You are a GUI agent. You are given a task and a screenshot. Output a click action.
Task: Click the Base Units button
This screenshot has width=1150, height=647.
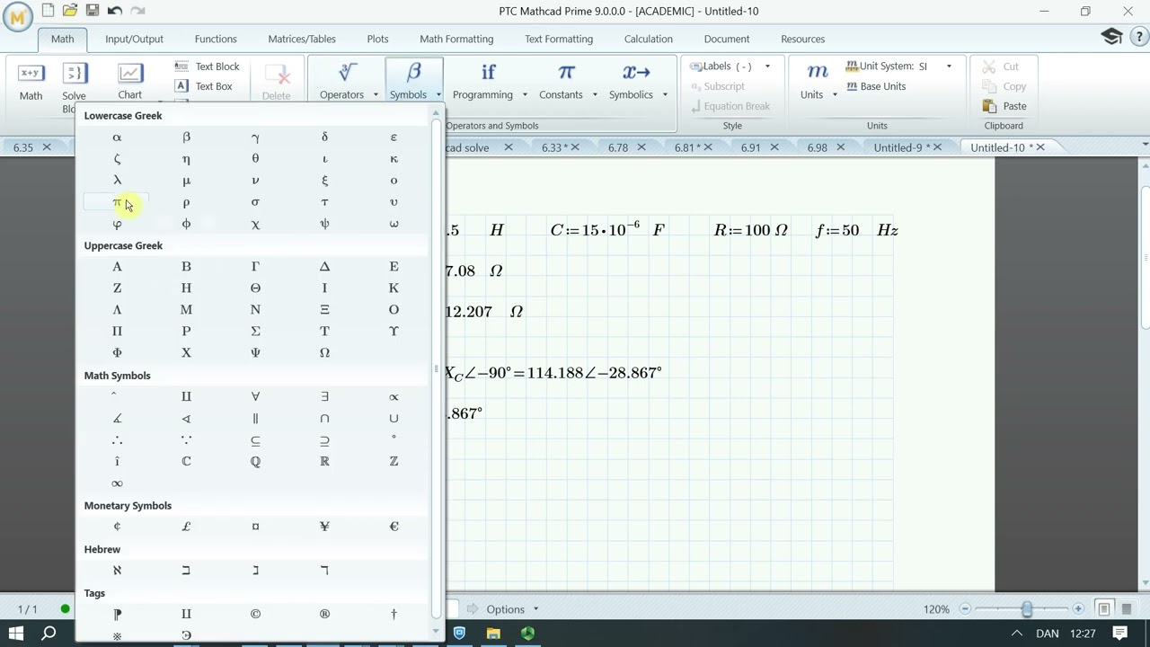point(875,86)
